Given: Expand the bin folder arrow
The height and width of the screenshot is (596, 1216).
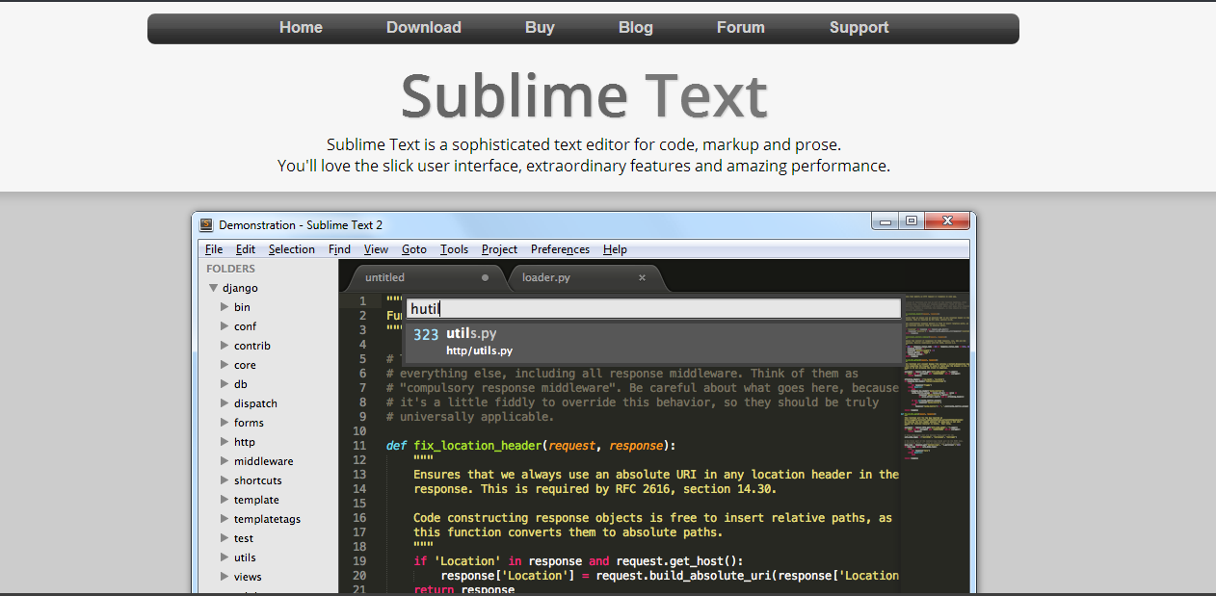Looking at the screenshot, I should click(x=225, y=307).
